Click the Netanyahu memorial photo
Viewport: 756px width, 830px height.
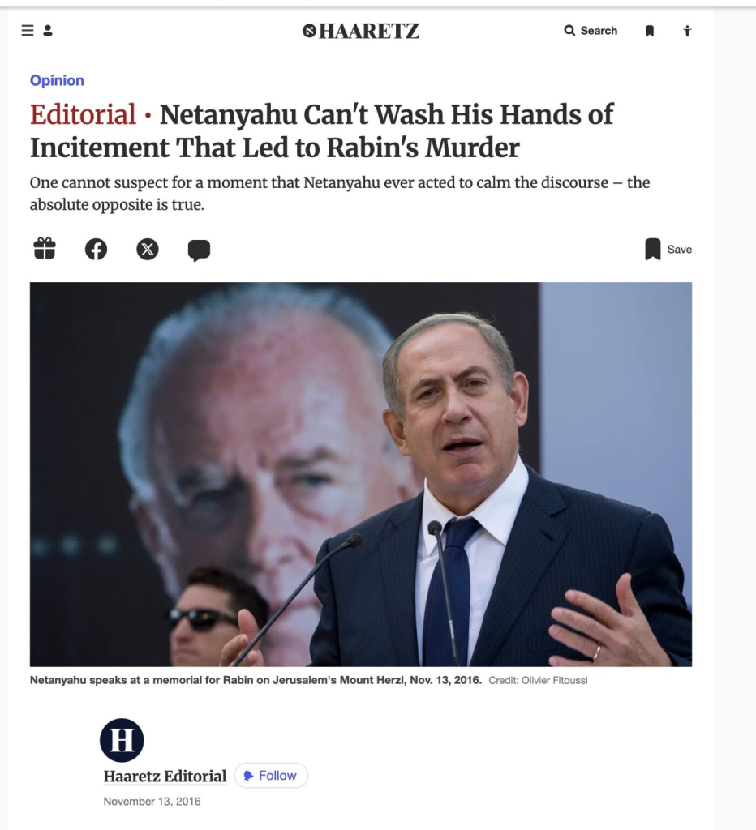pos(361,474)
